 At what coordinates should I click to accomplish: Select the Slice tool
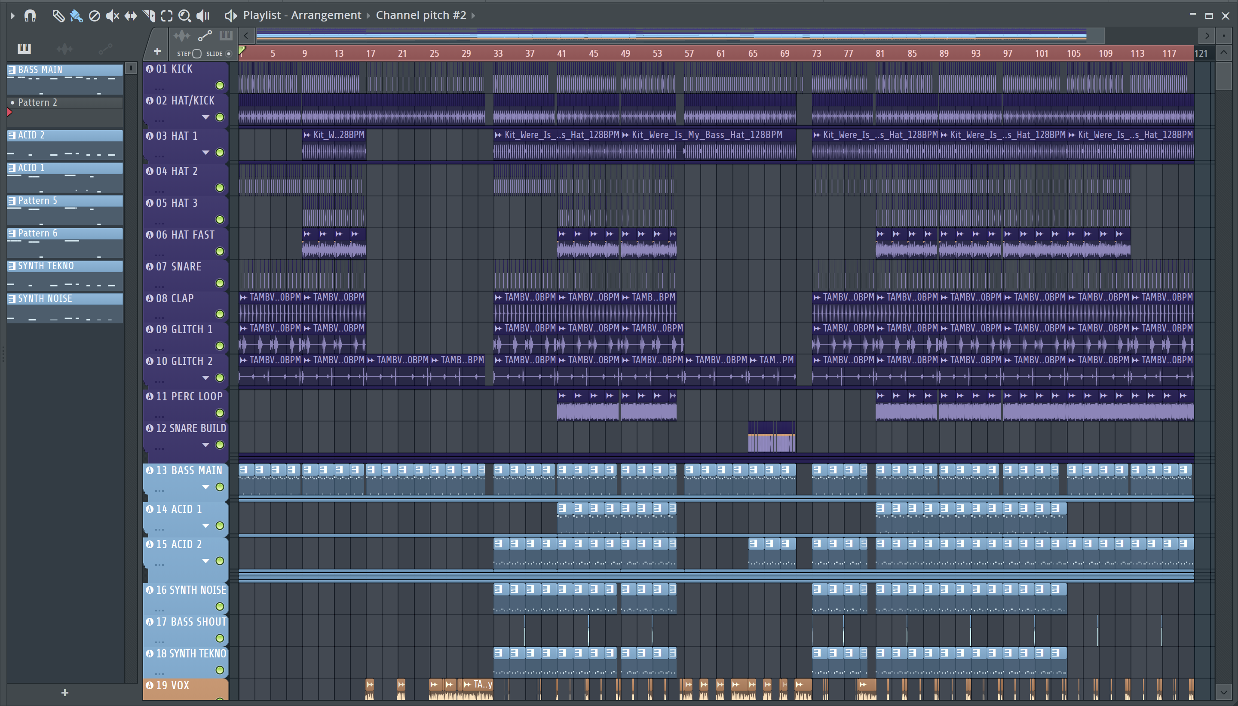(x=149, y=16)
